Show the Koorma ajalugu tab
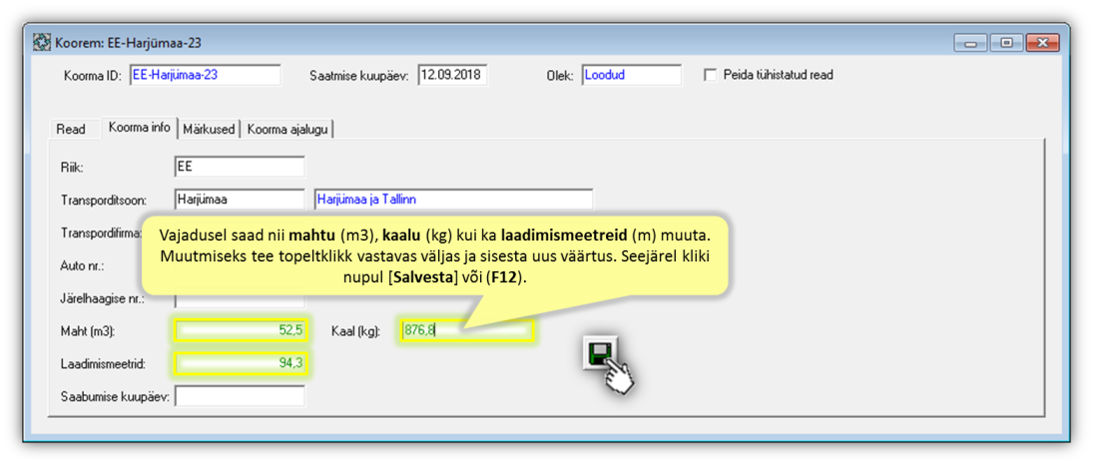 [288, 129]
